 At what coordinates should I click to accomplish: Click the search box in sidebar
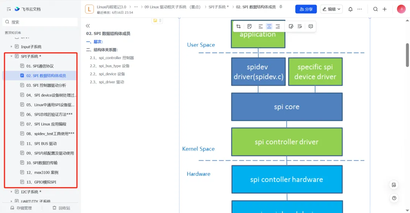pos(40,22)
